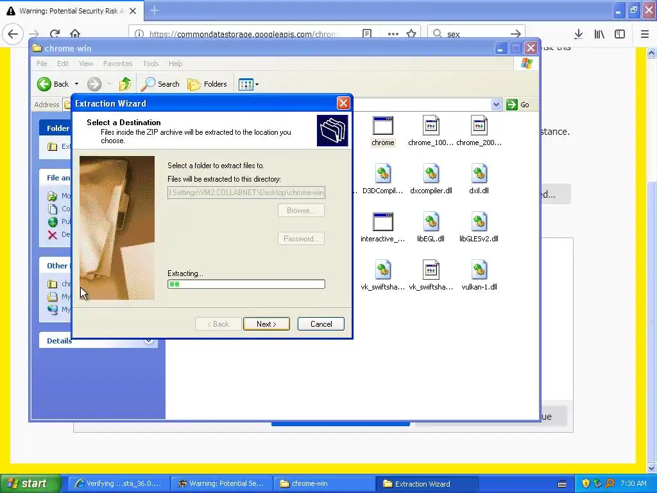Open Firefox library icon
This screenshot has height=493, width=657.
click(599, 34)
